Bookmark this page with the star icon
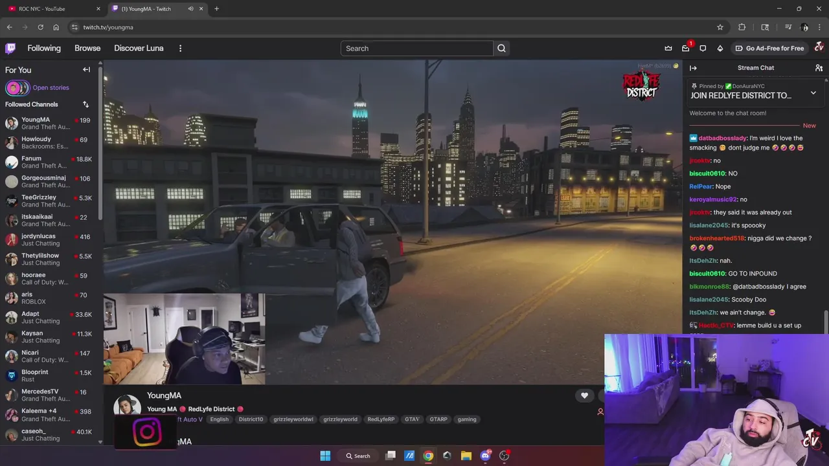The height and width of the screenshot is (466, 829). (x=720, y=27)
